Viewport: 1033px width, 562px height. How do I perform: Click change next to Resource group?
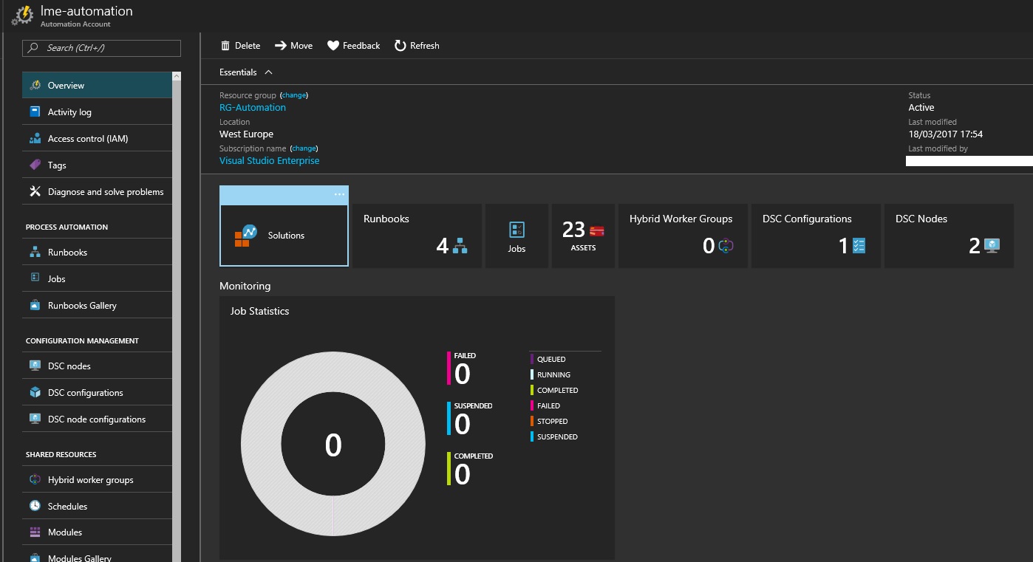[x=294, y=95]
